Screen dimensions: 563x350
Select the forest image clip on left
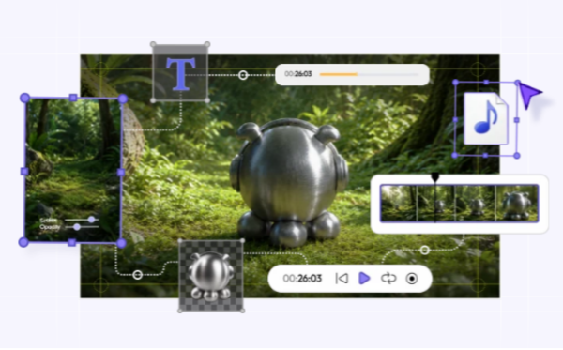coord(73,171)
